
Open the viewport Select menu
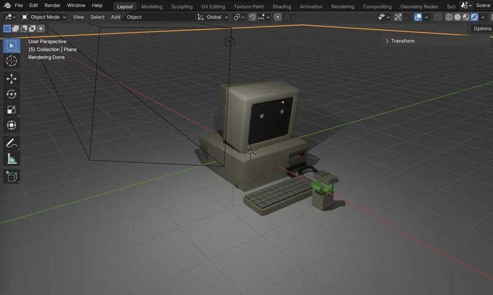click(x=97, y=17)
